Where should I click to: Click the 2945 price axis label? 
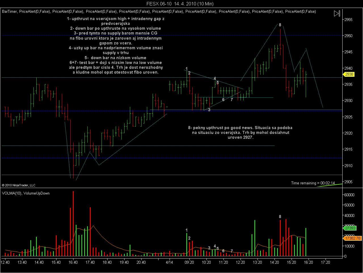click(x=348, y=52)
